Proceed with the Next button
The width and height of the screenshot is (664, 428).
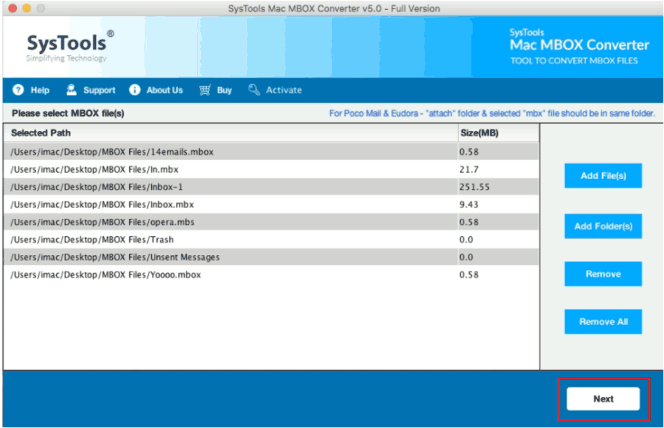pyautogui.click(x=603, y=399)
